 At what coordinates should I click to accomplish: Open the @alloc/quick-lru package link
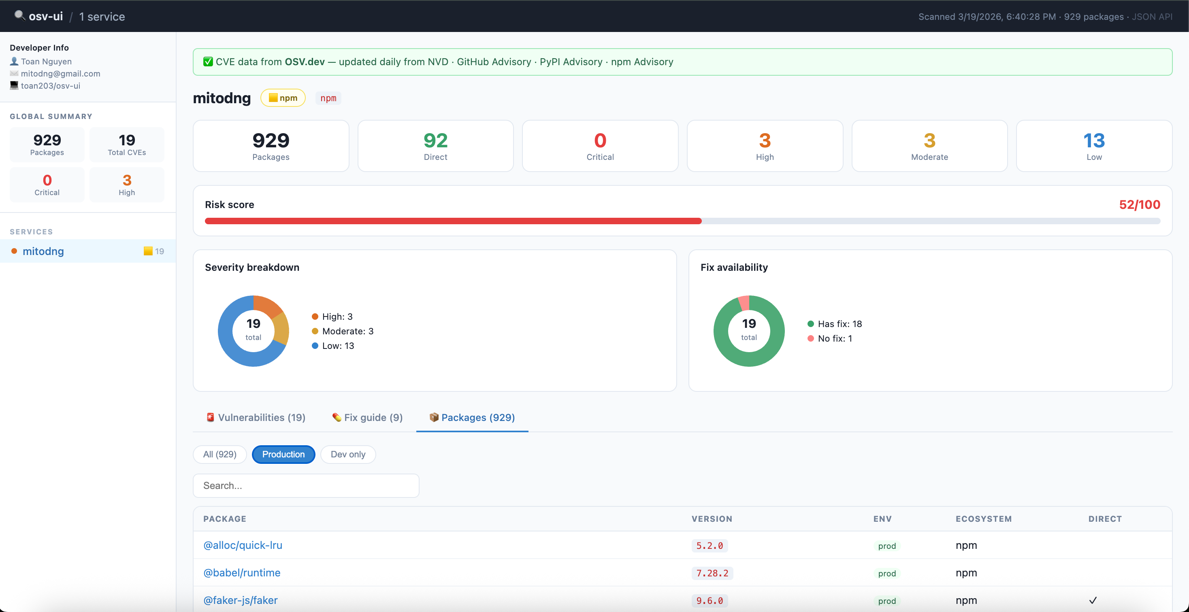243,545
